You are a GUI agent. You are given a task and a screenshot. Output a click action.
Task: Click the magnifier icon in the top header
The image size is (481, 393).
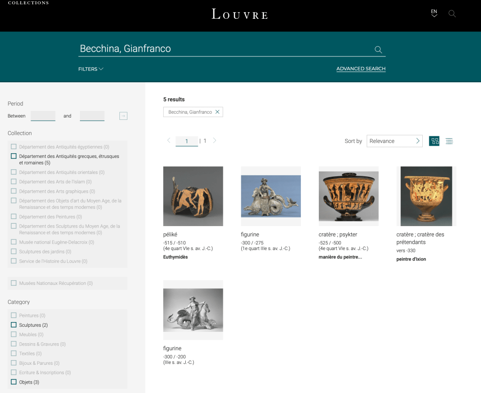point(452,14)
